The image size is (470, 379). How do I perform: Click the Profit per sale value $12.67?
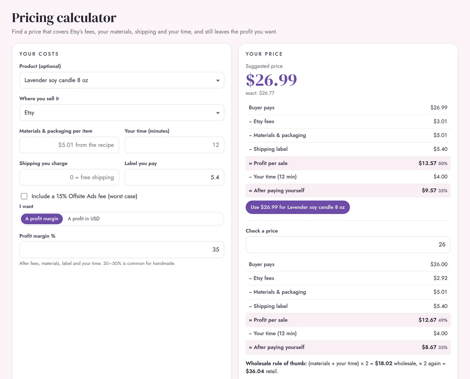point(427,320)
